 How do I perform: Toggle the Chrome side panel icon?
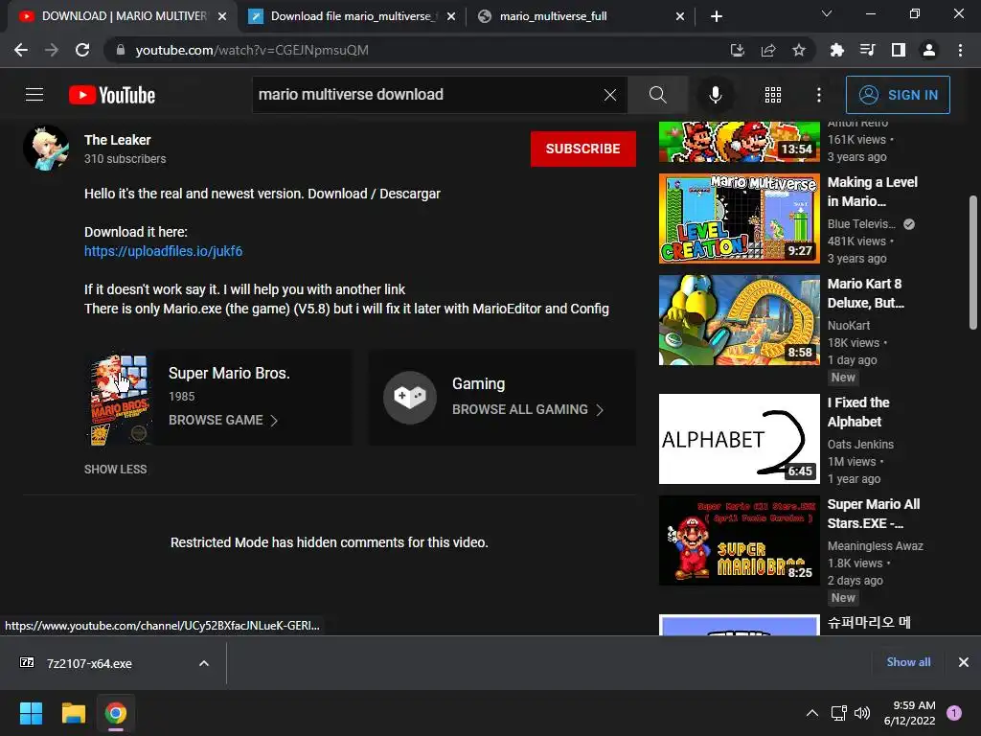coord(899,50)
